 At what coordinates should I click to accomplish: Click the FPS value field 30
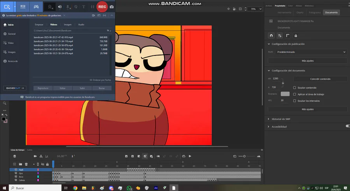[282, 100]
